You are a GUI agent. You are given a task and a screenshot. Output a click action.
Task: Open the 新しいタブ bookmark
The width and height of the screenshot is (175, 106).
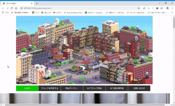pyautogui.click(x=46, y=13)
